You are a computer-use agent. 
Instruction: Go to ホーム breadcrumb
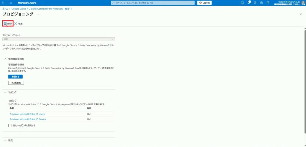click(5, 9)
